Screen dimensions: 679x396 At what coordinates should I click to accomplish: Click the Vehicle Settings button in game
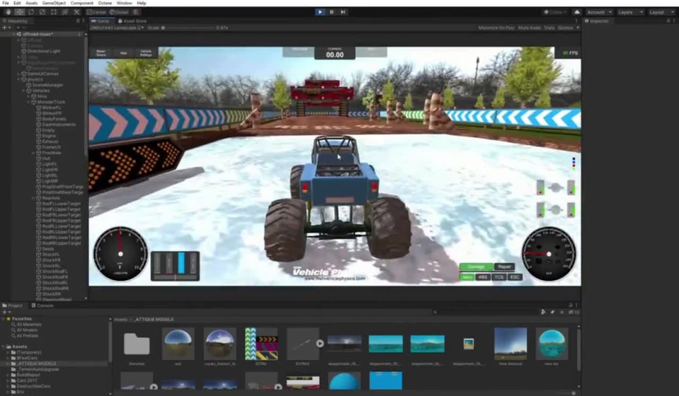[x=146, y=53]
